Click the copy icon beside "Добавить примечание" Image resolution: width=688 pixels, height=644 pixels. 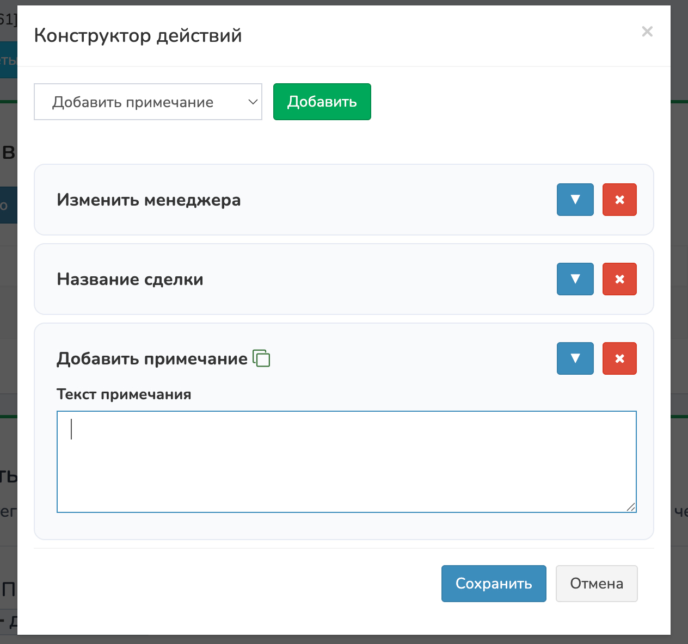click(x=261, y=358)
